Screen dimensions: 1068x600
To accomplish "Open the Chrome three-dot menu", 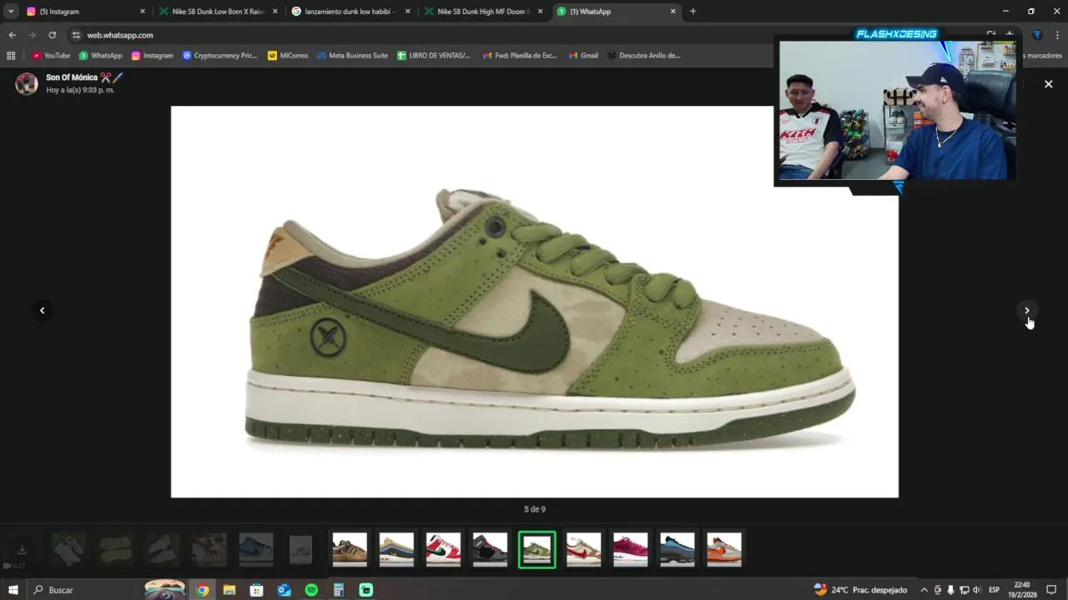I will coord(1056,35).
